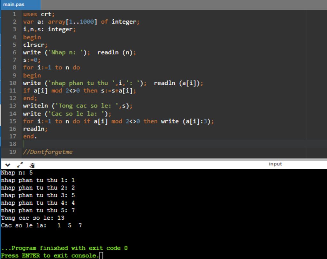Click the //Dontforgetme comment

coord(48,152)
